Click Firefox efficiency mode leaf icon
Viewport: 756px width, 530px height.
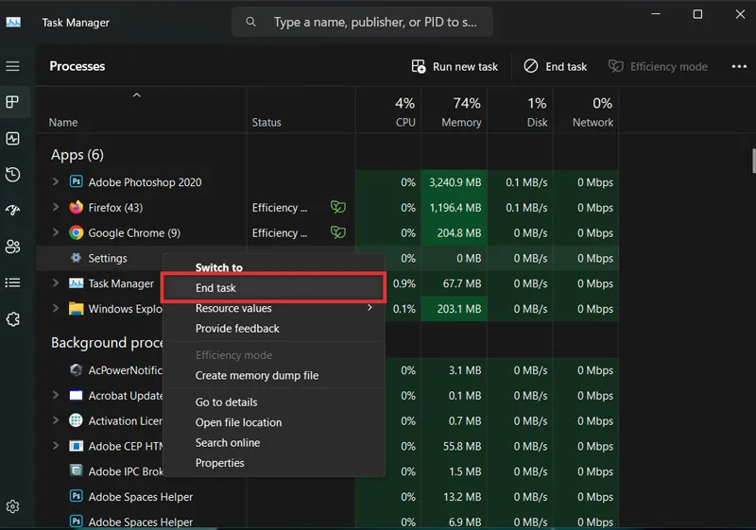[x=338, y=207]
